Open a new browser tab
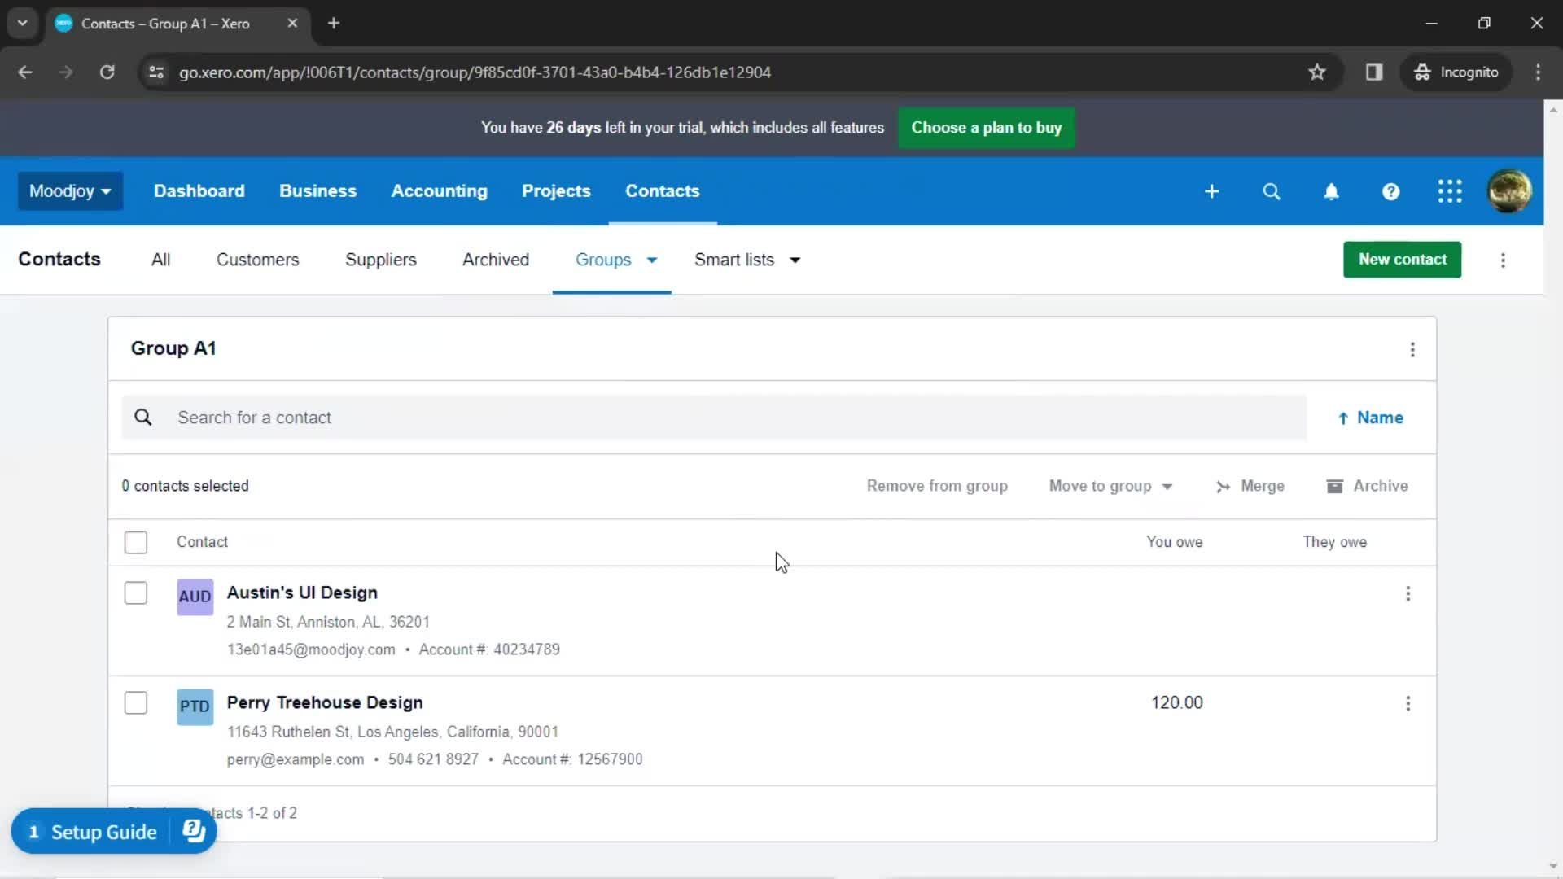Screen dimensions: 1563x879 click(333, 24)
